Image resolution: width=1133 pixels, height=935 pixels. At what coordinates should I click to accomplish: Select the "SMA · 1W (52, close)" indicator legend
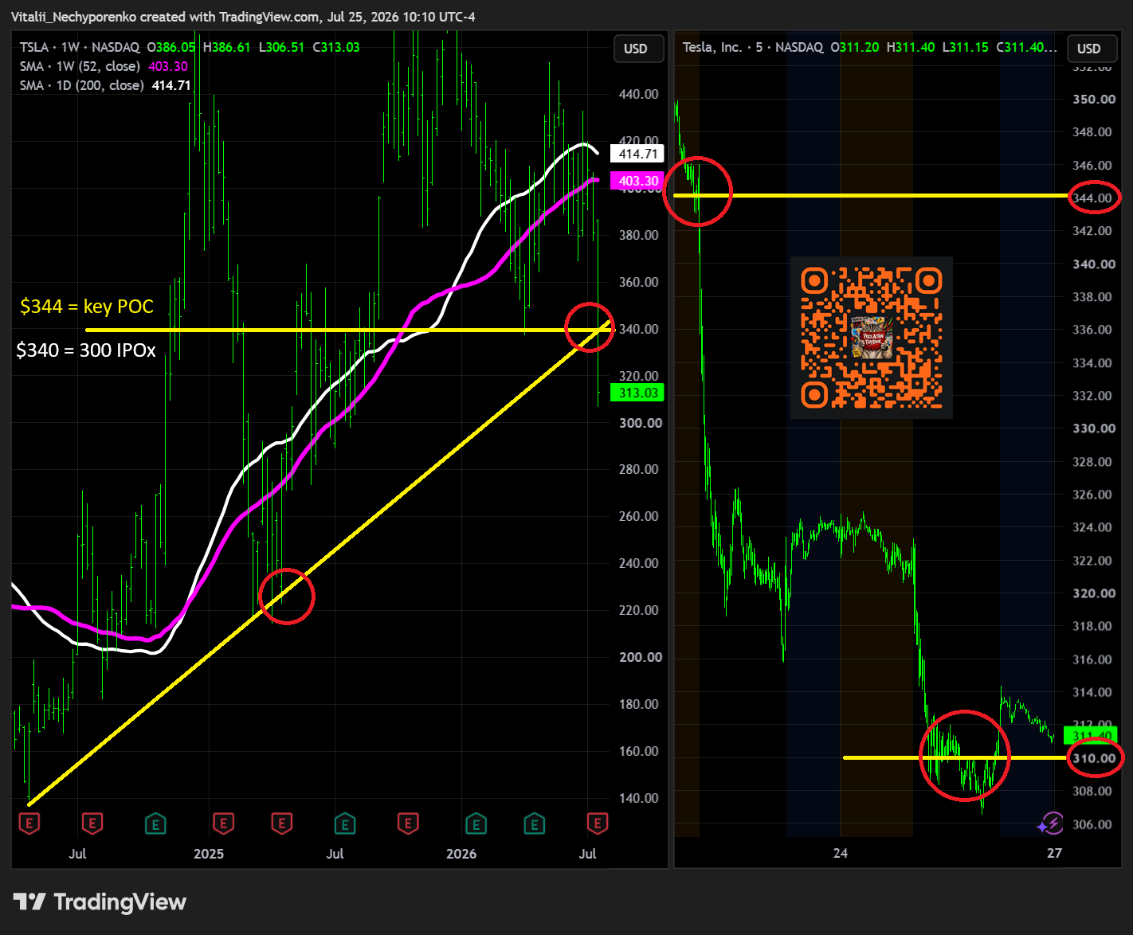point(80,66)
